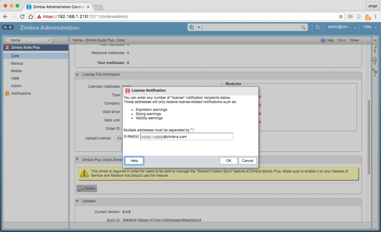Click the 'Sizing warnings' bullet text

coord(148,114)
